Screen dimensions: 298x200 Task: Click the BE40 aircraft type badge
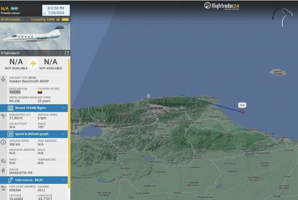14,8
